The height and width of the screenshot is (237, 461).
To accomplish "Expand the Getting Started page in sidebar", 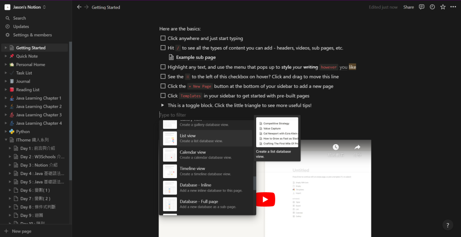I will [5, 48].
